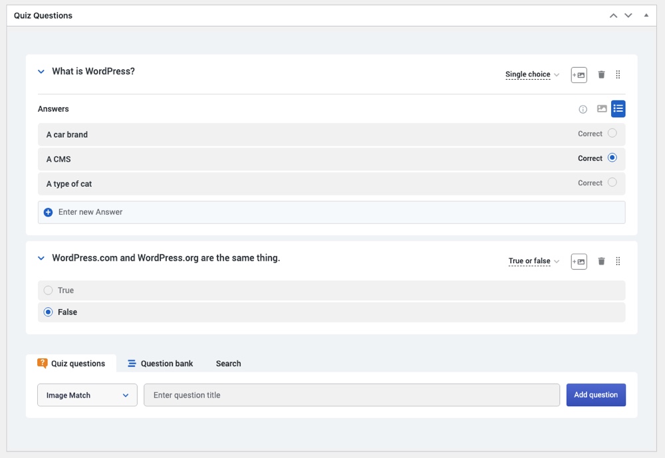Switch answers to list view
This screenshot has height=458, width=665.
[x=618, y=109]
